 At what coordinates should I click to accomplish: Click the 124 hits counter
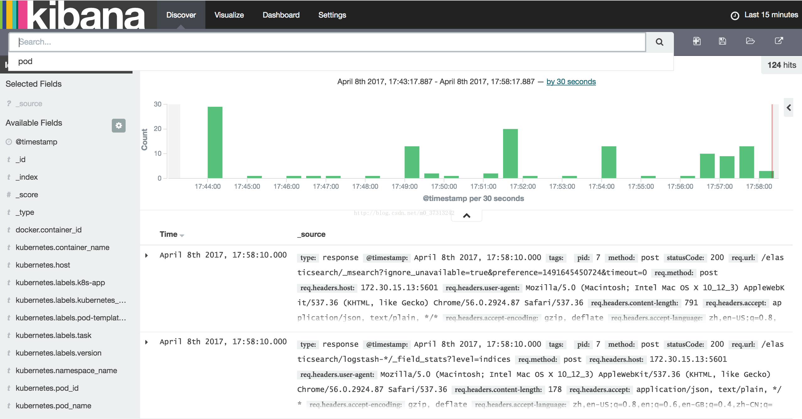[x=782, y=65]
